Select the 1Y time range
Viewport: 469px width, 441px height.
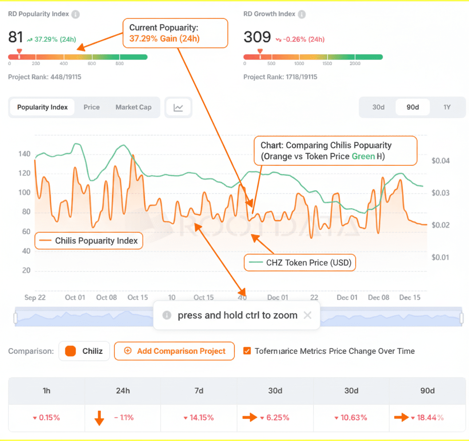click(x=447, y=107)
